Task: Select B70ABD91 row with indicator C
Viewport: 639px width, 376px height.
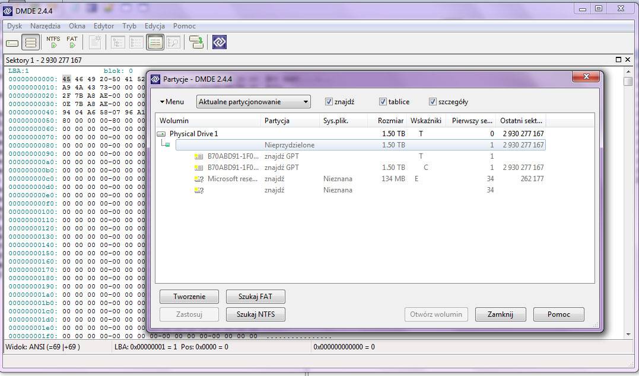Action: [x=369, y=167]
